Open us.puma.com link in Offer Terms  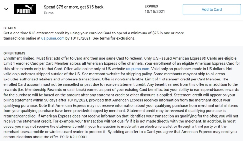coord(138,69)
